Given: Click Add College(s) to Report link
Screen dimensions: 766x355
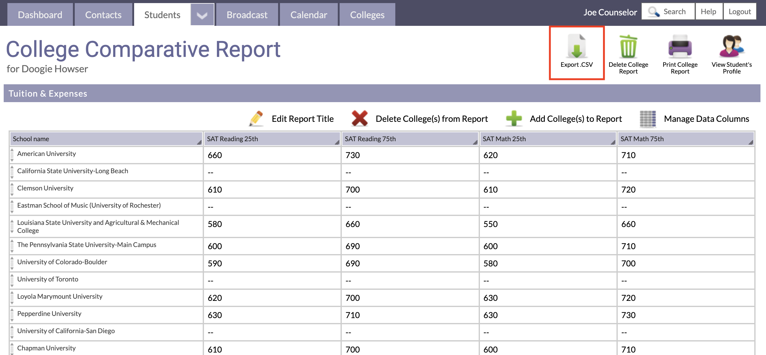Looking at the screenshot, I should 576,119.
